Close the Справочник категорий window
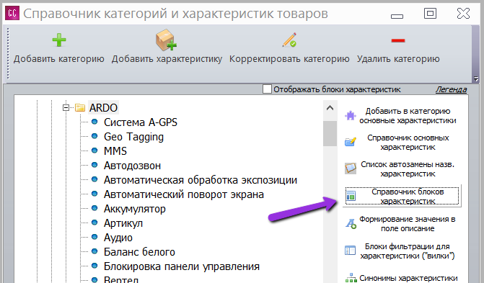The width and height of the screenshot is (484, 283). pyautogui.click(x=463, y=14)
